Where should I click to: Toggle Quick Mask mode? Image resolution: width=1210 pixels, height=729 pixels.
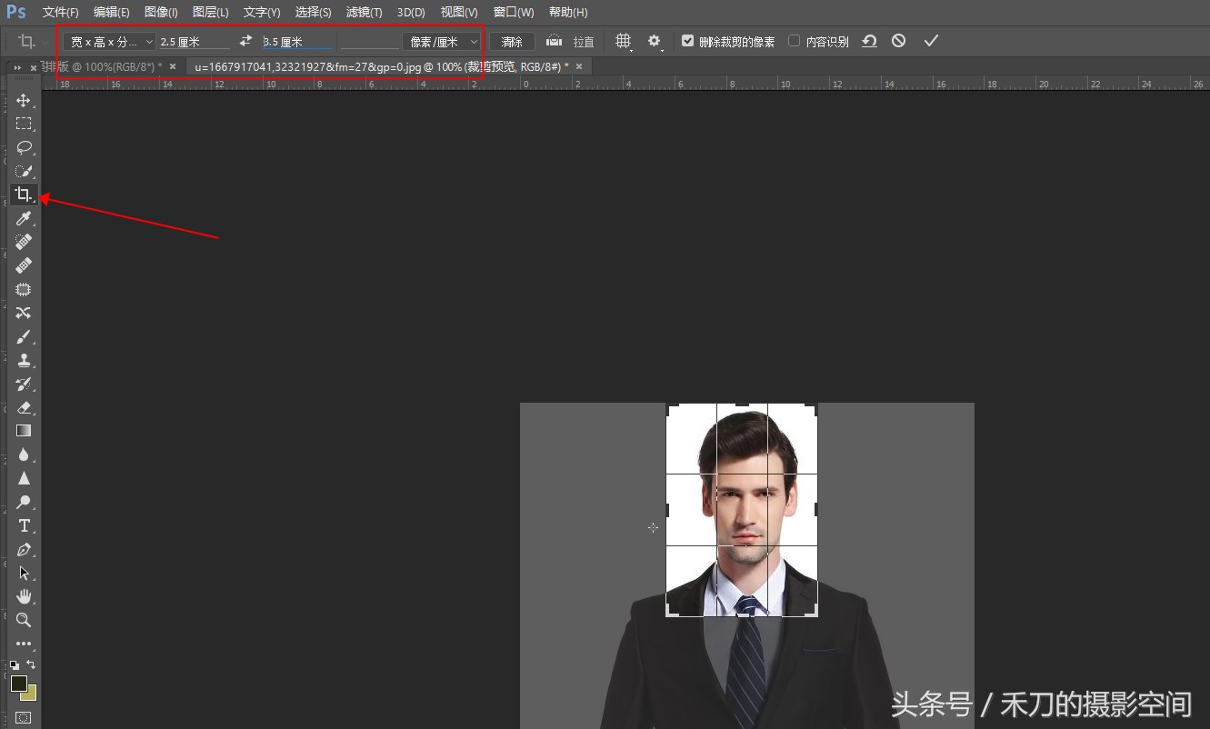pos(24,718)
